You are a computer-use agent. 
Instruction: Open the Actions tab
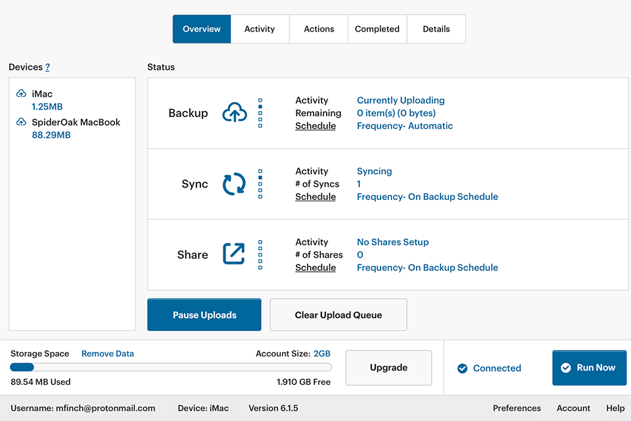click(x=318, y=29)
